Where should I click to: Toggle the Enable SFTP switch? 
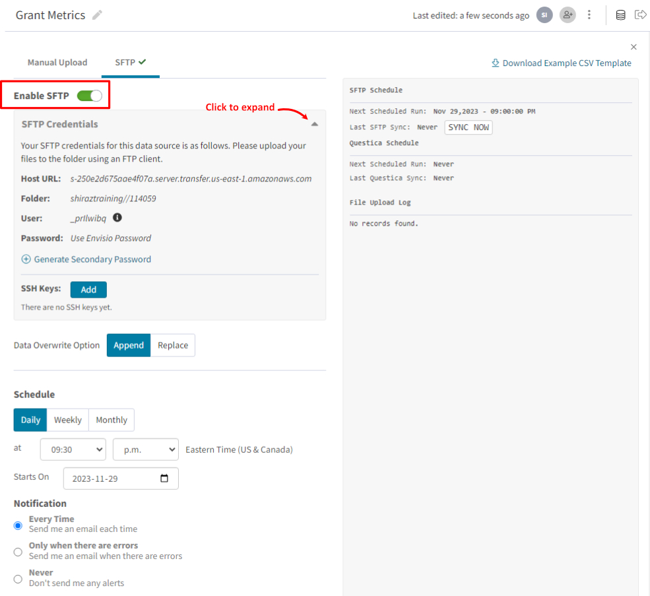click(90, 96)
